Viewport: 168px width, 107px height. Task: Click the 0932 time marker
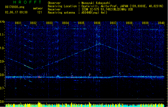[33, 23]
